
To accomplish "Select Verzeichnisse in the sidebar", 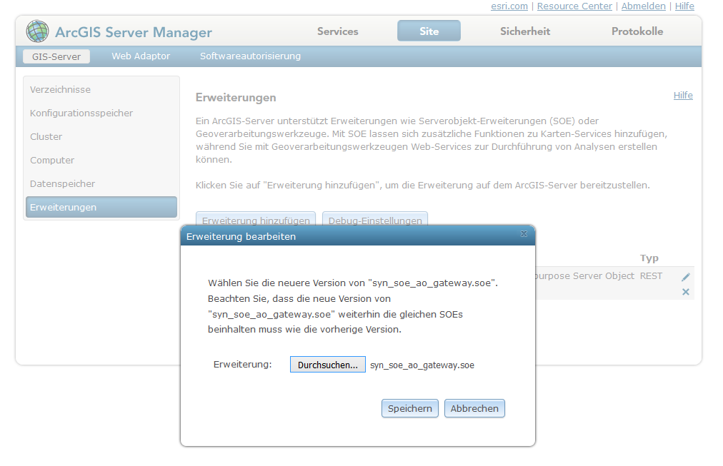I will (x=60, y=89).
